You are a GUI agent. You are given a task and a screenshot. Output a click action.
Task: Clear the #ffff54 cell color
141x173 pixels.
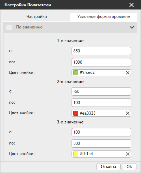[128, 154]
